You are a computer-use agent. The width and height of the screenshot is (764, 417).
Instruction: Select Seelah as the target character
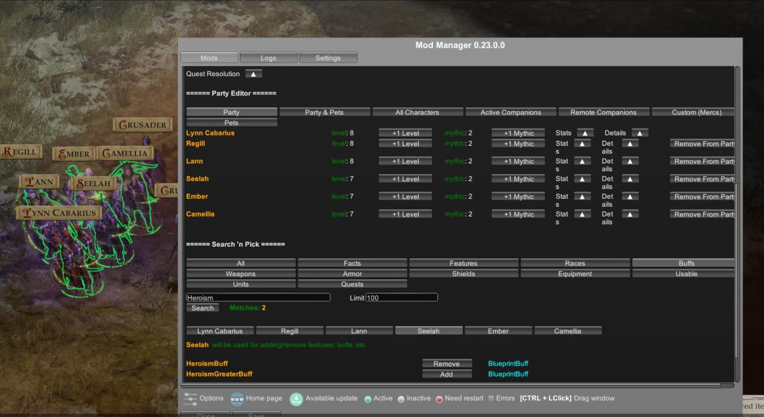tap(428, 331)
